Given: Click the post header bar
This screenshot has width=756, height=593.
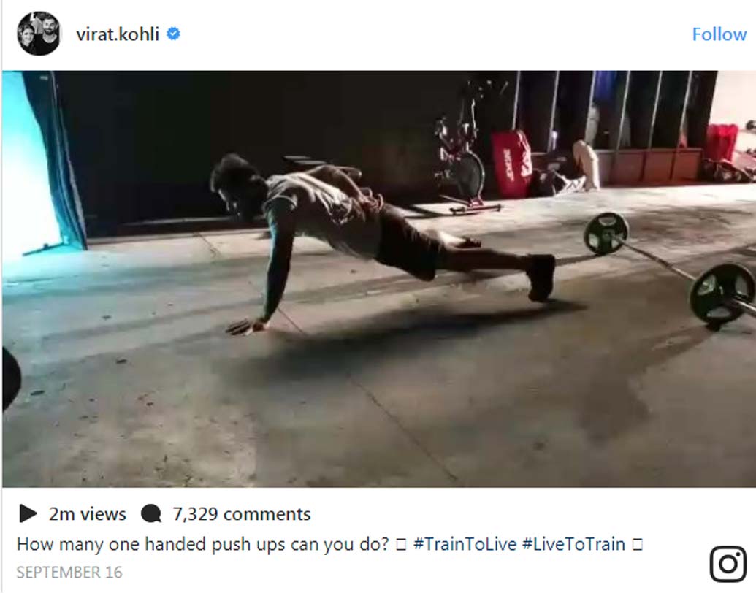Looking at the screenshot, I should coord(378,34).
